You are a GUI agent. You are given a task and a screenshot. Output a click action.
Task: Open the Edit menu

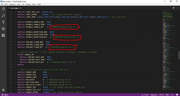pos(6,4)
